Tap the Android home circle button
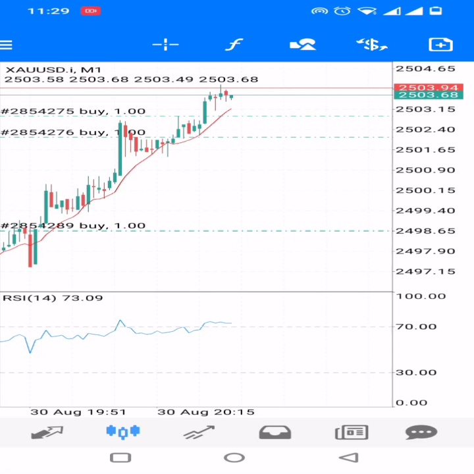This screenshot has width=474, height=474. pos(234,458)
